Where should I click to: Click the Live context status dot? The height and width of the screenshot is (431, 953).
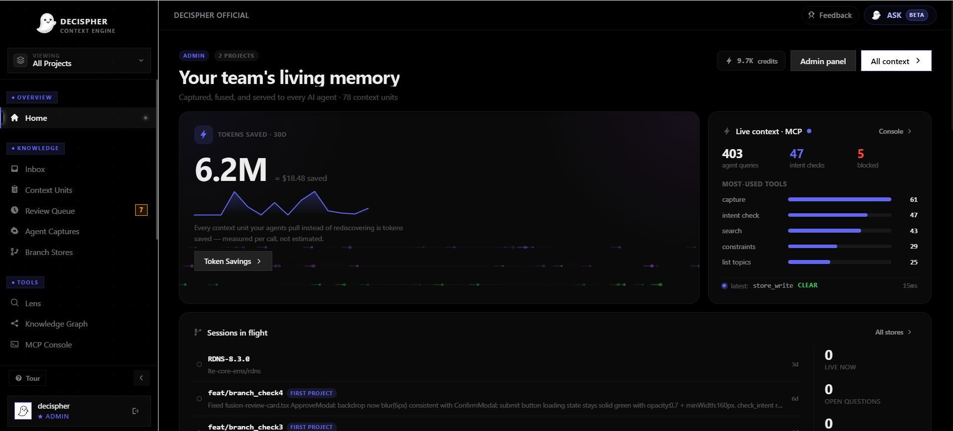coord(809,131)
